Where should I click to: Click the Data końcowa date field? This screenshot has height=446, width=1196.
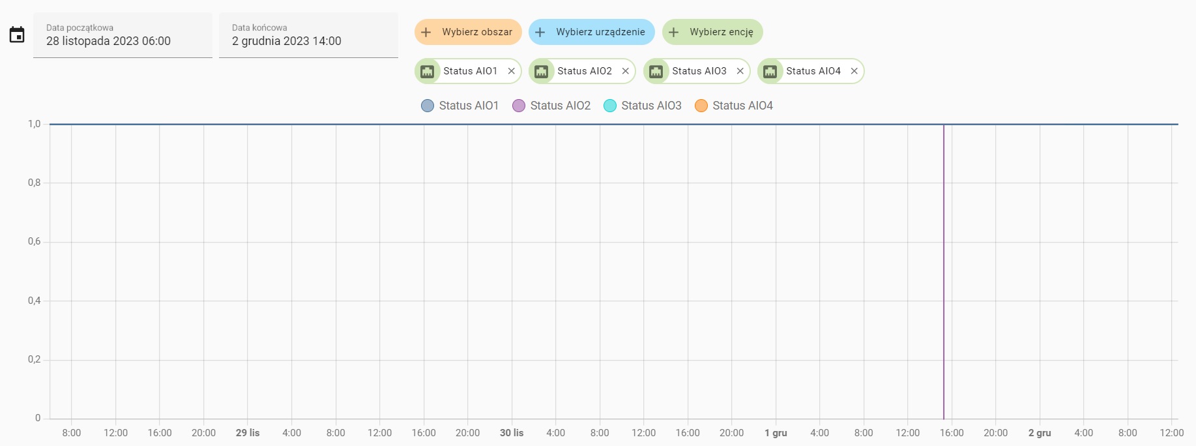(x=308, y=35)
